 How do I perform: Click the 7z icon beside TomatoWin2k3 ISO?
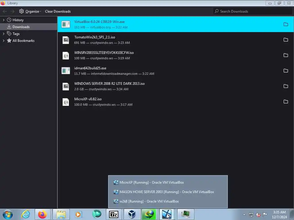(x=66, y=40)
